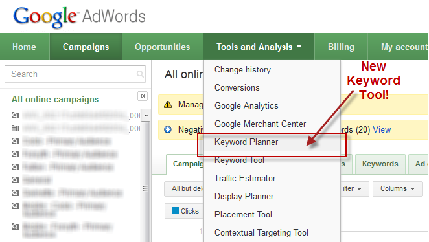This screenshot has width=429, height=242.
Task: Open the Display Planner menu item
Action: coord(244,196)
